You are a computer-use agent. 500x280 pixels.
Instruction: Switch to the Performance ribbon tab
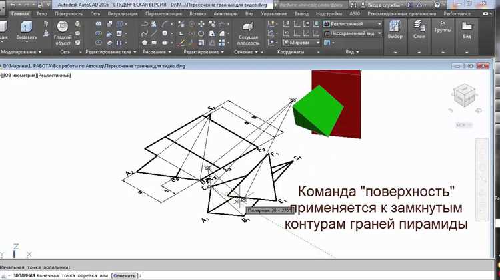[457, 14]
